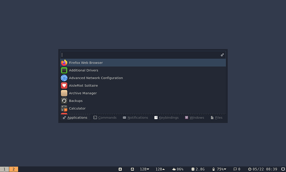The image size is (286, 172).
Task: Click the upload rate 12B up indicator
Action: [160, 169]
